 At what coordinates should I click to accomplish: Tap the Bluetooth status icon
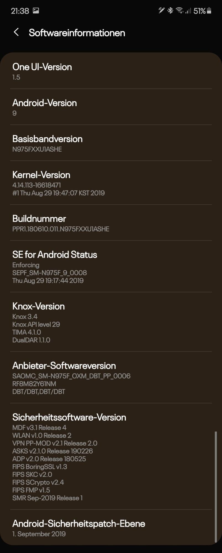pos(170,11)
